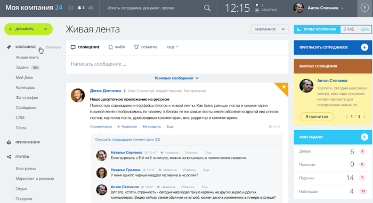Image resolution: width=373 pixels, height=203 pixels.
Task: Expand the Еще menu in composer
Action: pos(173,47)
